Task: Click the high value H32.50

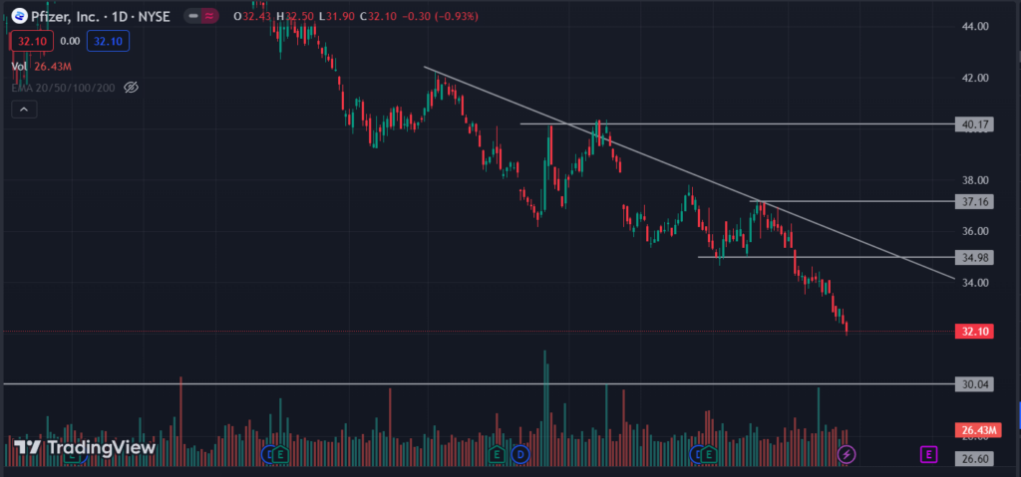Action: click(x=294, y=16)
